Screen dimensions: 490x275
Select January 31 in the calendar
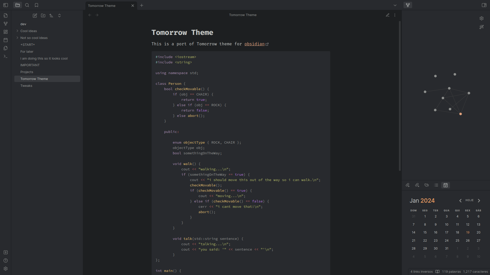447,249
